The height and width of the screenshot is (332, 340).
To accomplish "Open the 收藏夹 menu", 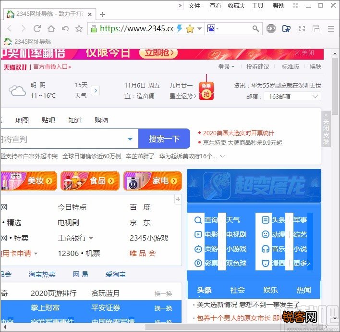I will tap(236, 6).
